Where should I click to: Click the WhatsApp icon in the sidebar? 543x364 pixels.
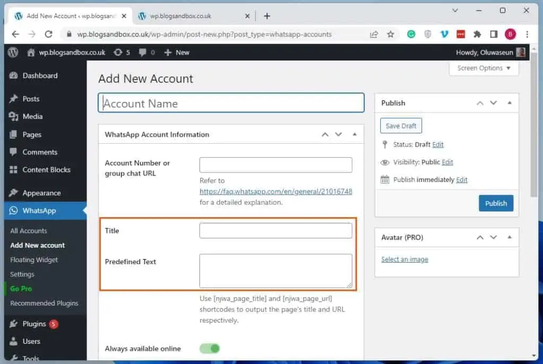13,211
